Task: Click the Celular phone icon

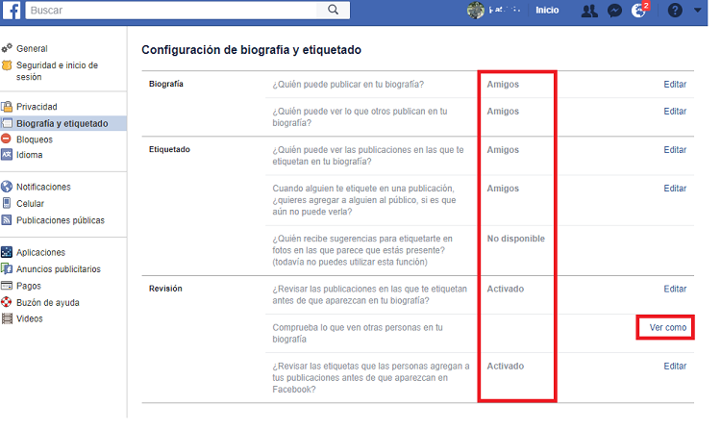Action: point(7,203)
